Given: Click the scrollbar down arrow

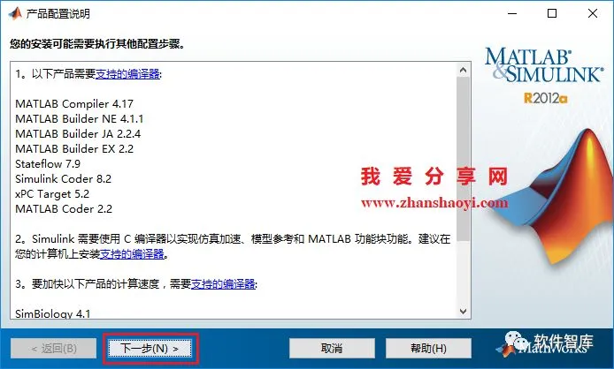Looking at the screenshot, I should [464, 311].
